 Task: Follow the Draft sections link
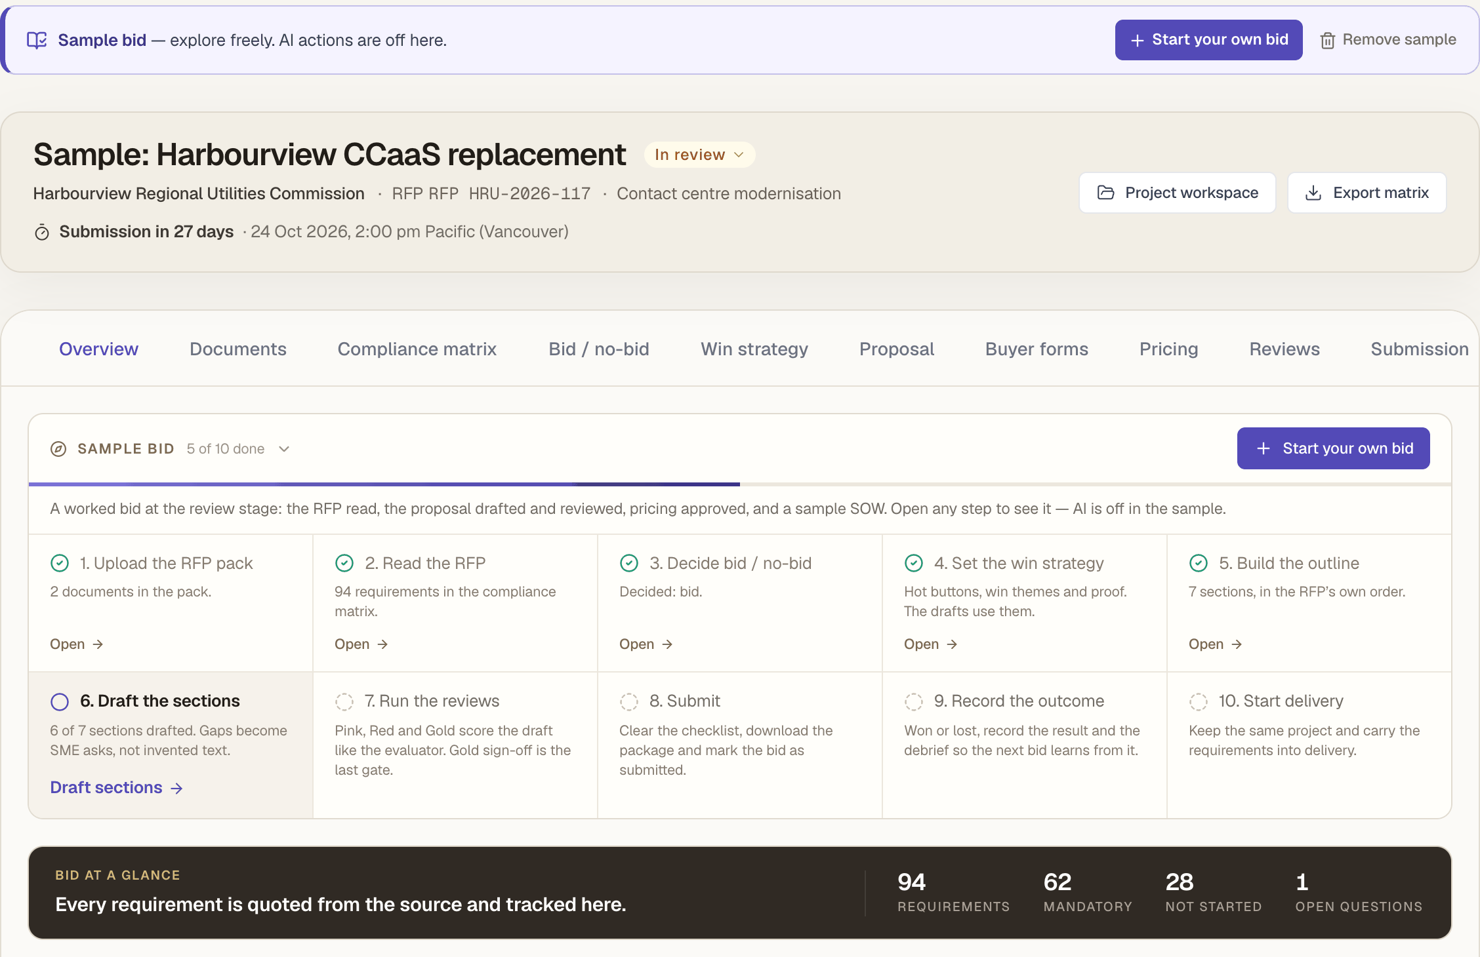(116, 787)
